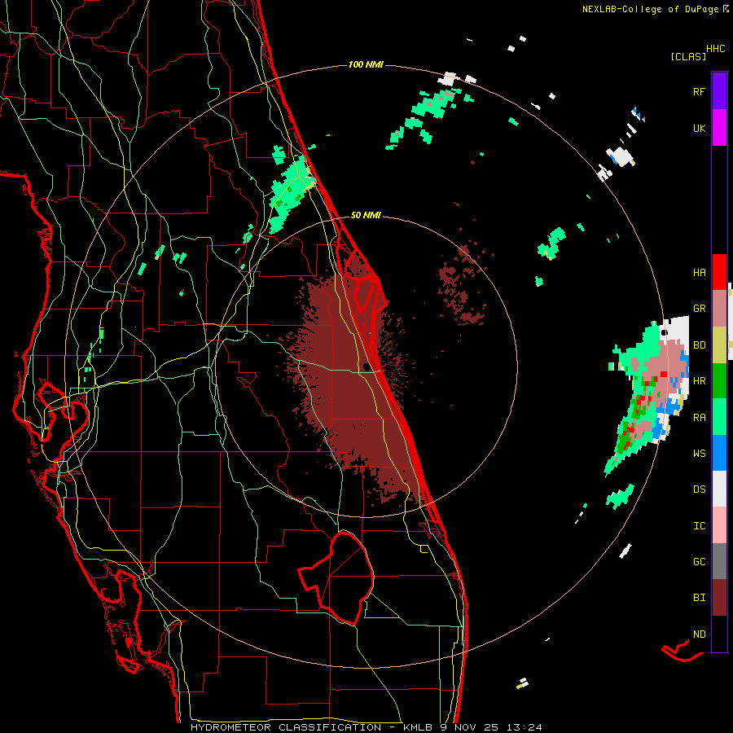Screen dimensions: 733x733
Task: Click the ND legend label
Action: 699,634
